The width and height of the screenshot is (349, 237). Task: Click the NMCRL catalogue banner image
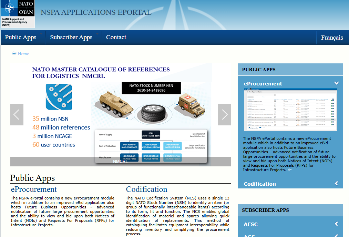(x=121, y=114)
